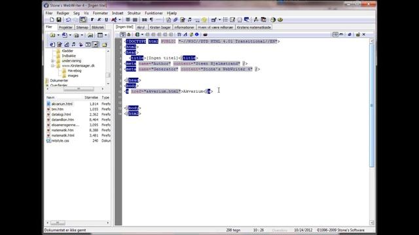The width and height of the screenshot is (419, 235).
Task: Click the bulleted list icon
Action: [x=225, y=20]
